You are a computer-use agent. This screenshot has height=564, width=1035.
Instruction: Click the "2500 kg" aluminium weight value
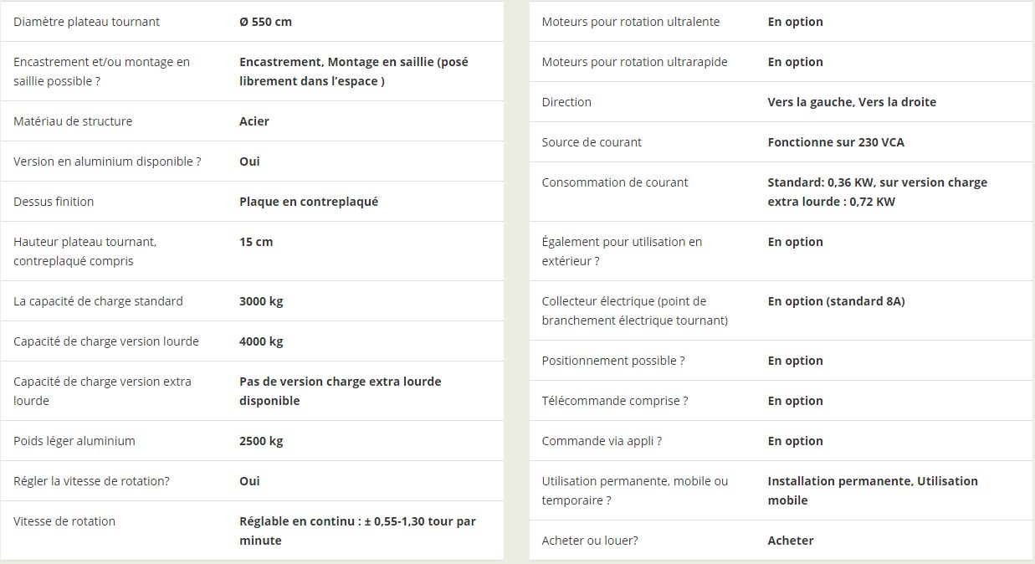click(261, 441)
